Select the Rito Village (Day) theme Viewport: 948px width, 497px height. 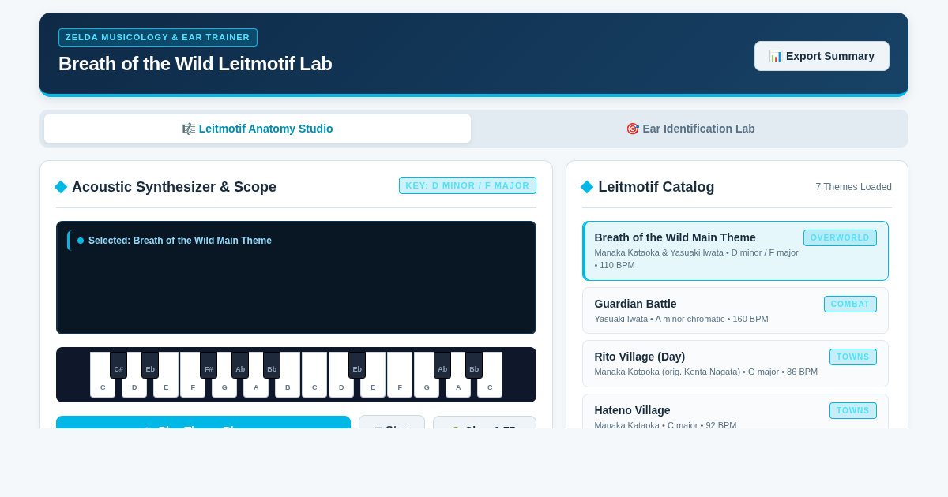tap(735, 363)
